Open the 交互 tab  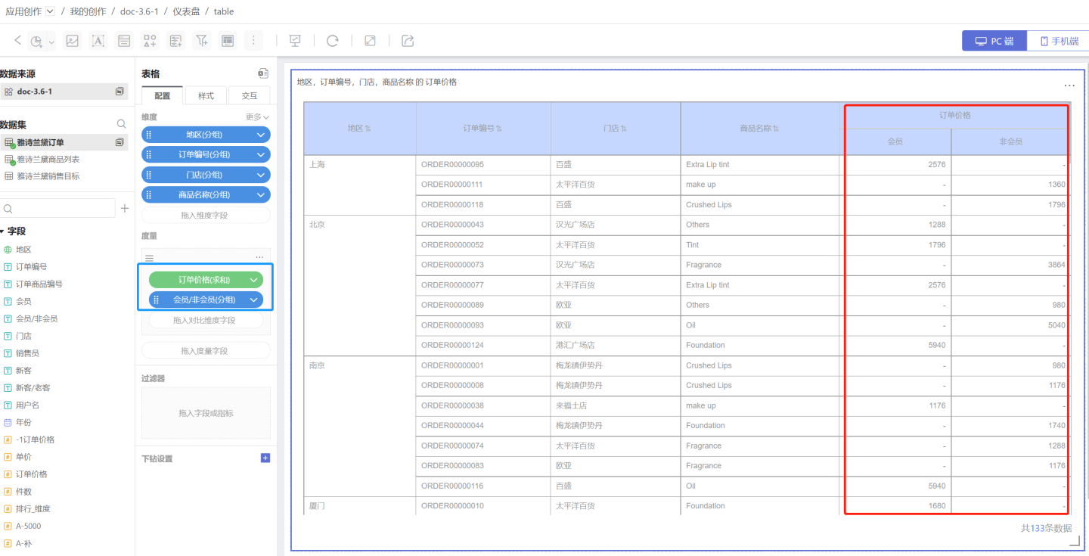(249, 96)
